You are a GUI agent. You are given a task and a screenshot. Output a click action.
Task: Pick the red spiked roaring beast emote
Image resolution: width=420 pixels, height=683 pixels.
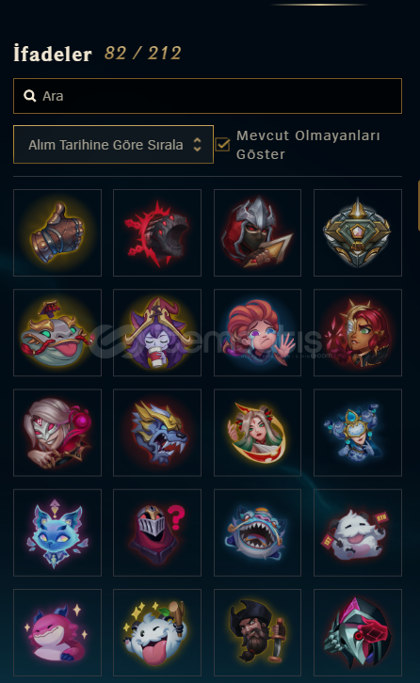pyautogui.click(x=157, y=232)
